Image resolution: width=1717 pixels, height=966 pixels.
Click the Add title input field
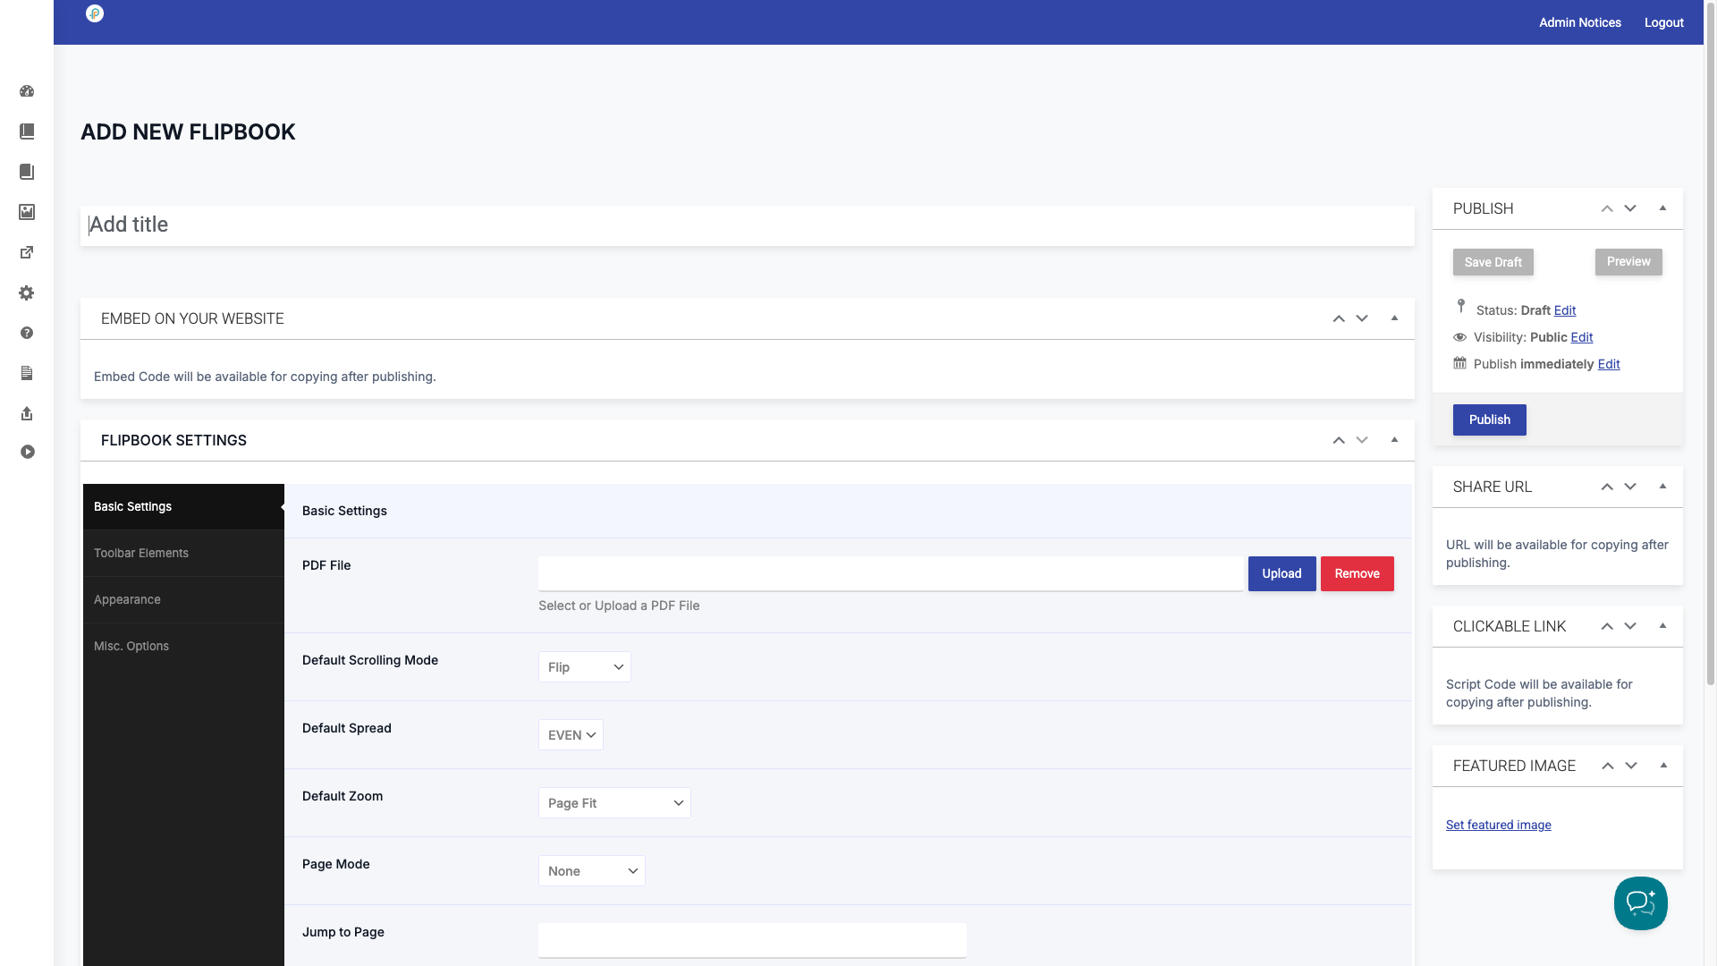(747, 225)
